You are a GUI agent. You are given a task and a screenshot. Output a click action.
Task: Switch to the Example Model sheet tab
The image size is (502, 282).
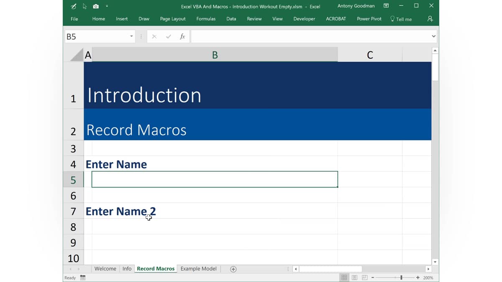199,269
